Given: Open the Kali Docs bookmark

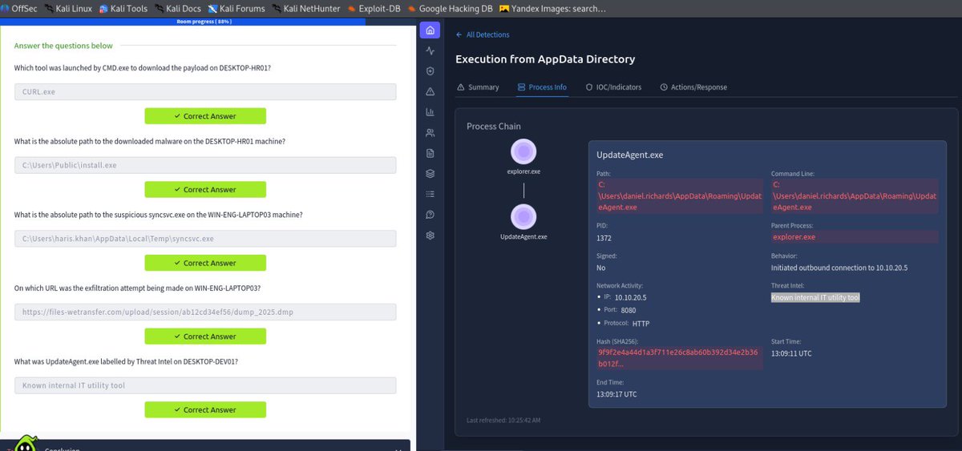Looking at the screenshot, I should (177, 8).
